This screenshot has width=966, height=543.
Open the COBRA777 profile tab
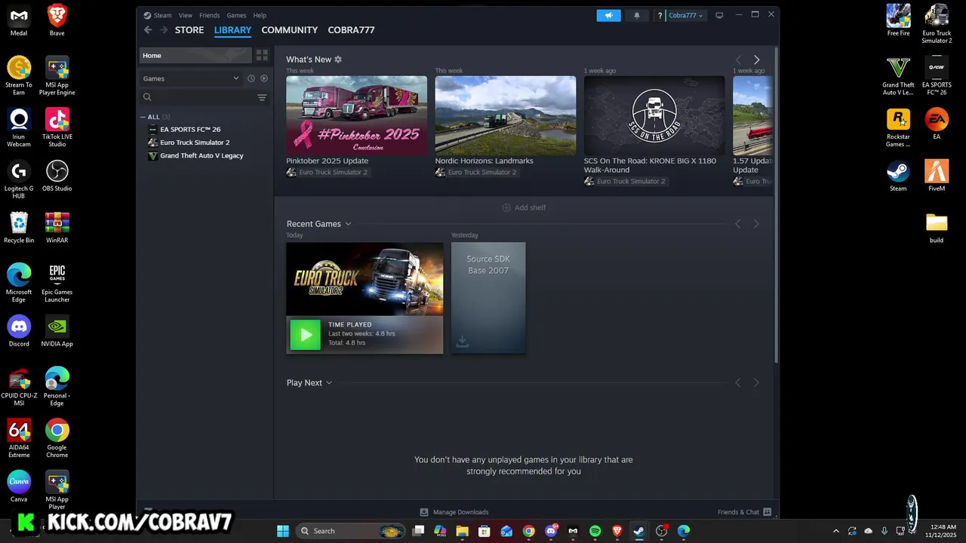click(x=351, y=30)
